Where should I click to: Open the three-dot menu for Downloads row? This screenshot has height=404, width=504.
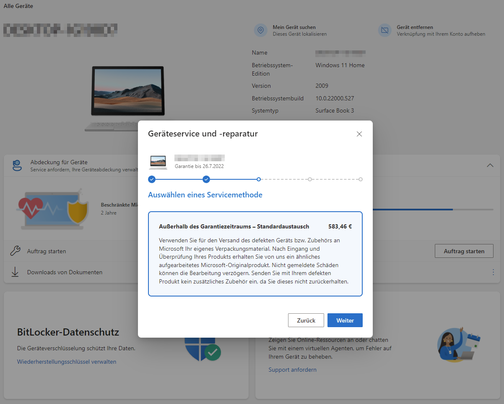click(x=493, y=272)
